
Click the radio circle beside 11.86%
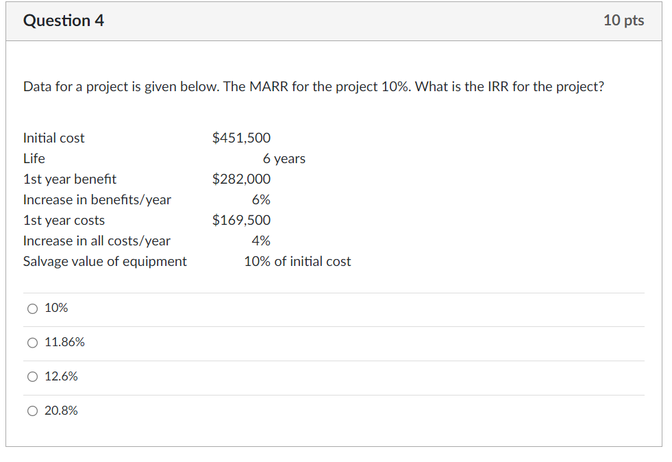click(32, 343)
